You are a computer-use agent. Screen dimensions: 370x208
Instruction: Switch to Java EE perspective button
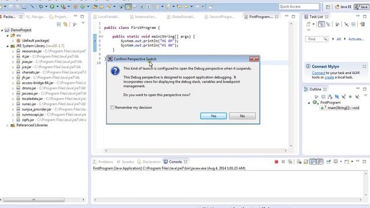[x=343, y=7]
